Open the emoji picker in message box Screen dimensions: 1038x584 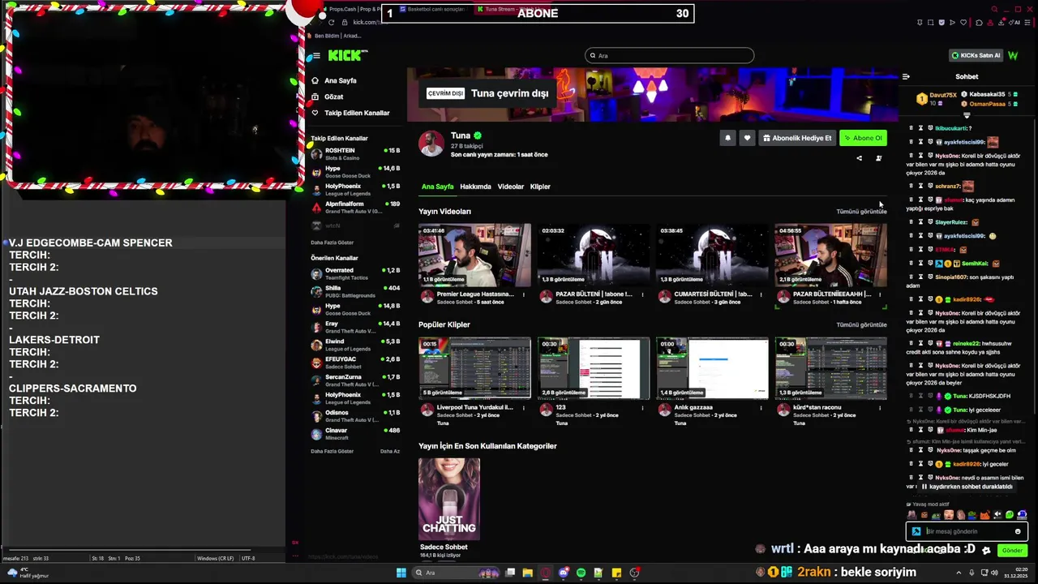(x=1018, y=531)
